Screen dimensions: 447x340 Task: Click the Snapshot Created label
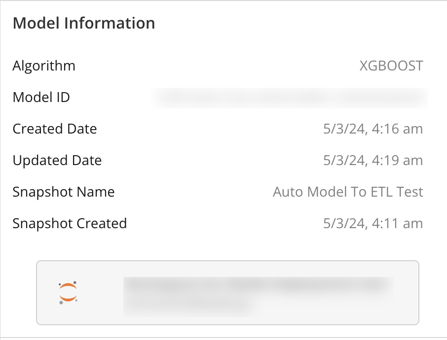click(70, 223)
